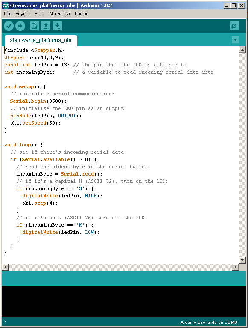Click the 'Serial.begin(9600);' line
The width and height of the screenshot is (248, 328).
38,101
